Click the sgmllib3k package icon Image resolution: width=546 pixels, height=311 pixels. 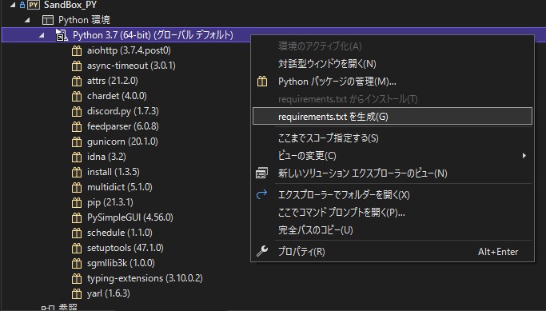77,264
